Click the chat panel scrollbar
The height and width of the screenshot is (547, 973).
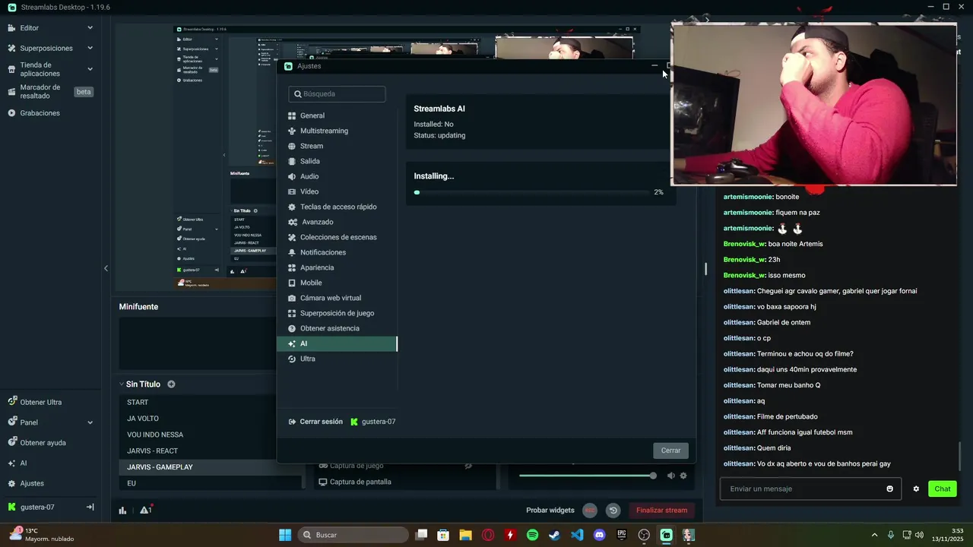tap(960, 456)
